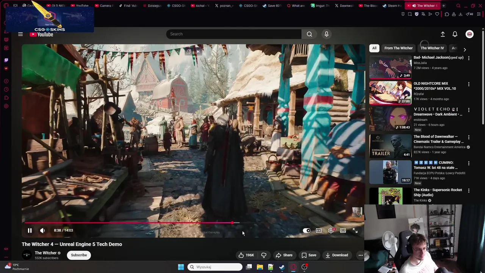Select The Witcher IV filter chip
This screenshot has height=273, width=485.
432,48
